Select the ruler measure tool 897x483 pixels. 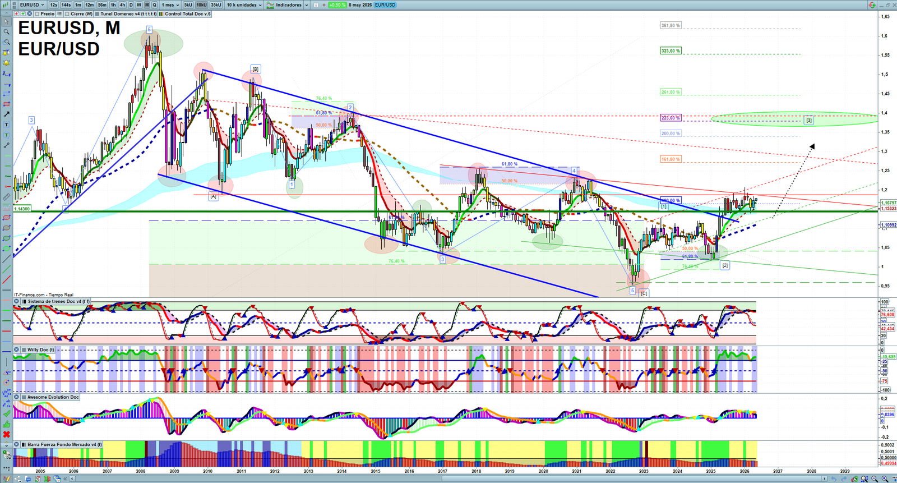7,197
